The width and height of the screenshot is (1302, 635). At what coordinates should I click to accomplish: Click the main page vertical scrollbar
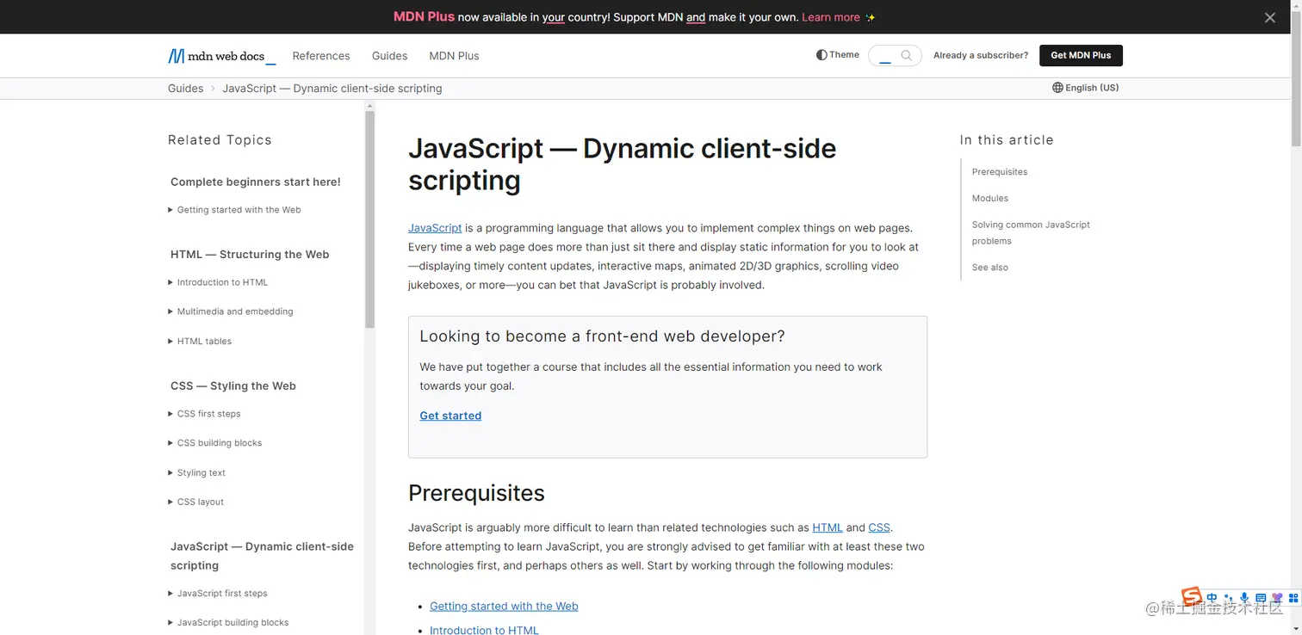coord(1296,77)
